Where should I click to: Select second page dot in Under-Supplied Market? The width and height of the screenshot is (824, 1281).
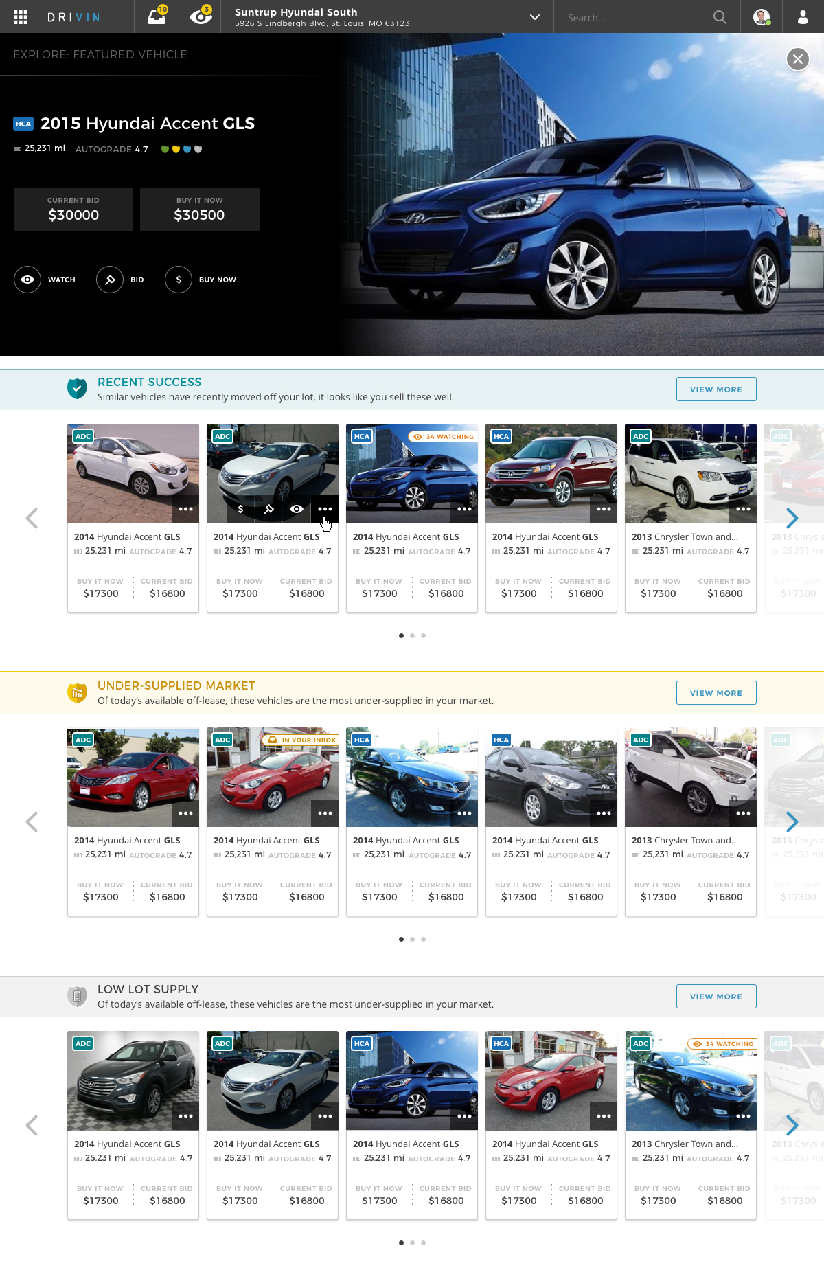click(412, 939)
